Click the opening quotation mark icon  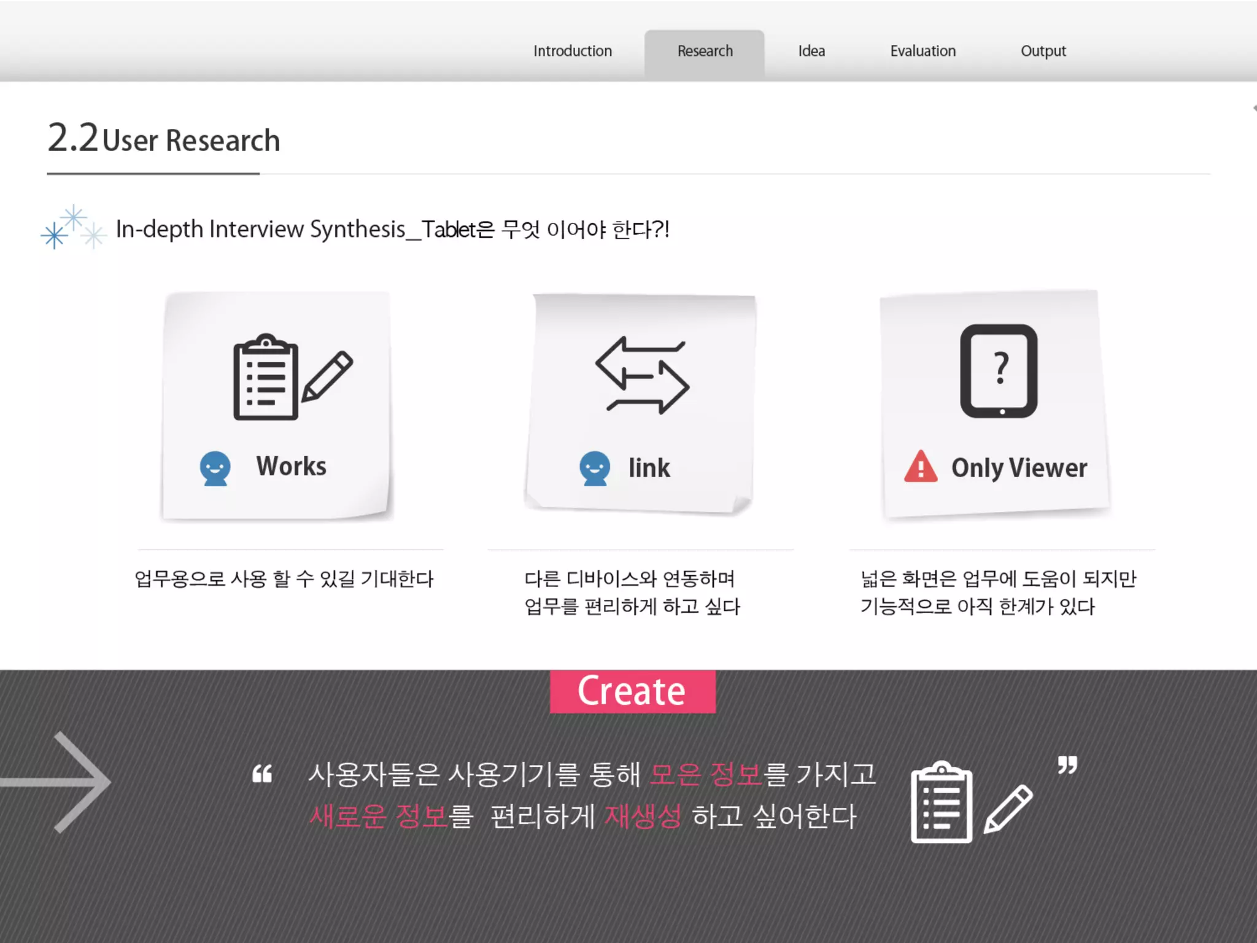tap(262, 774)
